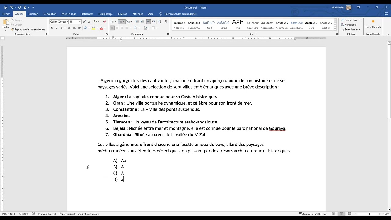Open the Police font dialog launcher
The height and width of the screenshot is (220, 391).
[x=107, y=34]
